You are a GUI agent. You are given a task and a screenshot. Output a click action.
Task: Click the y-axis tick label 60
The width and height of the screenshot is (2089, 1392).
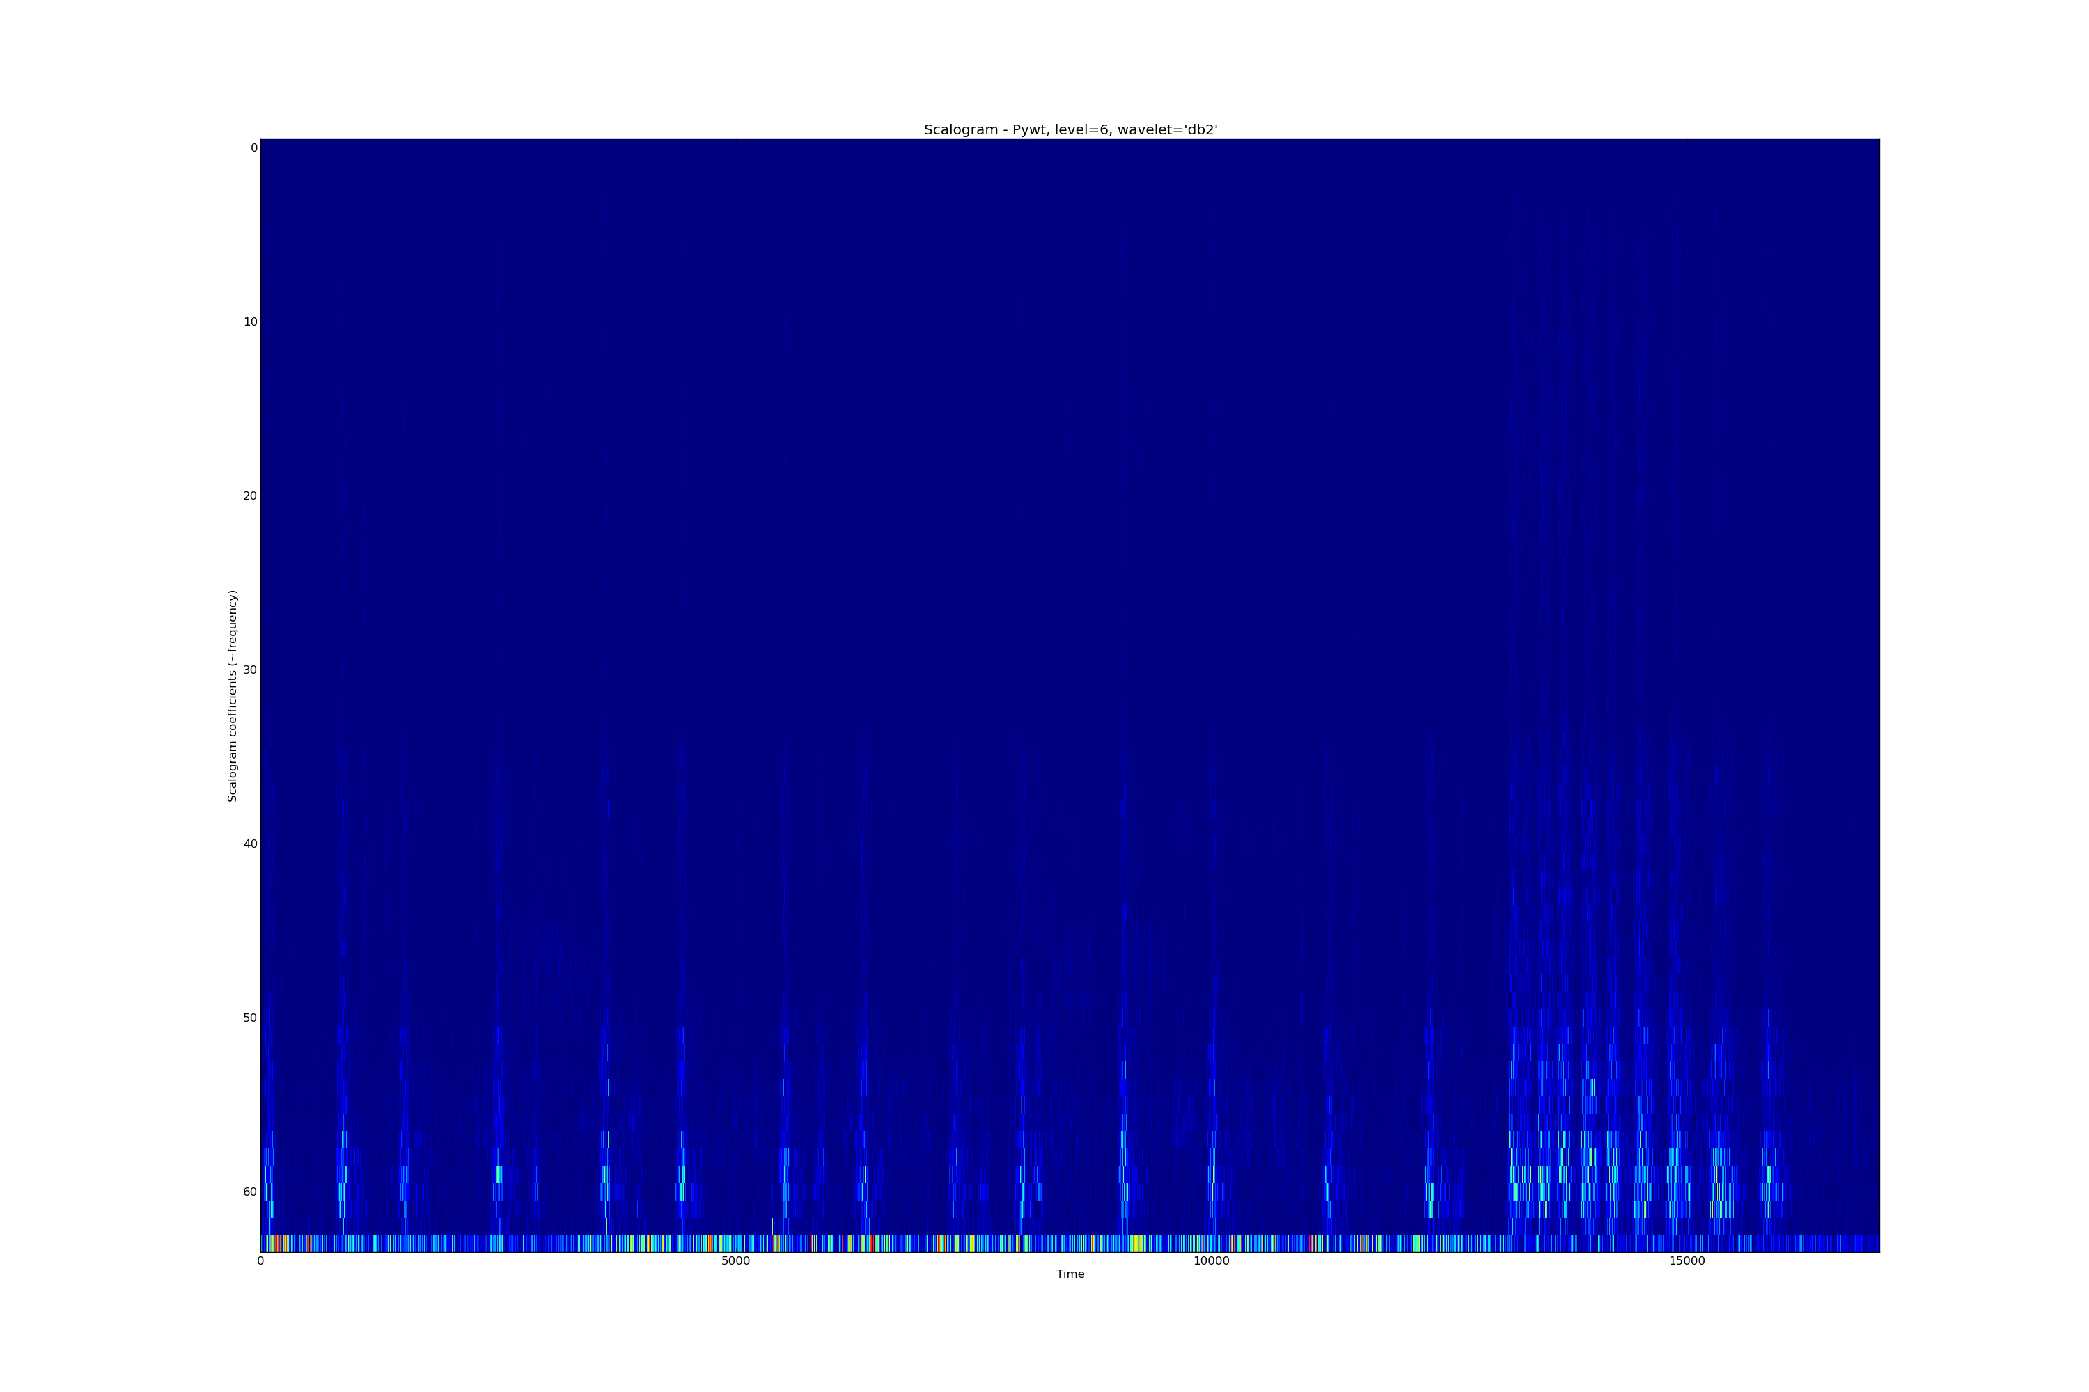tap(251, 1192)
